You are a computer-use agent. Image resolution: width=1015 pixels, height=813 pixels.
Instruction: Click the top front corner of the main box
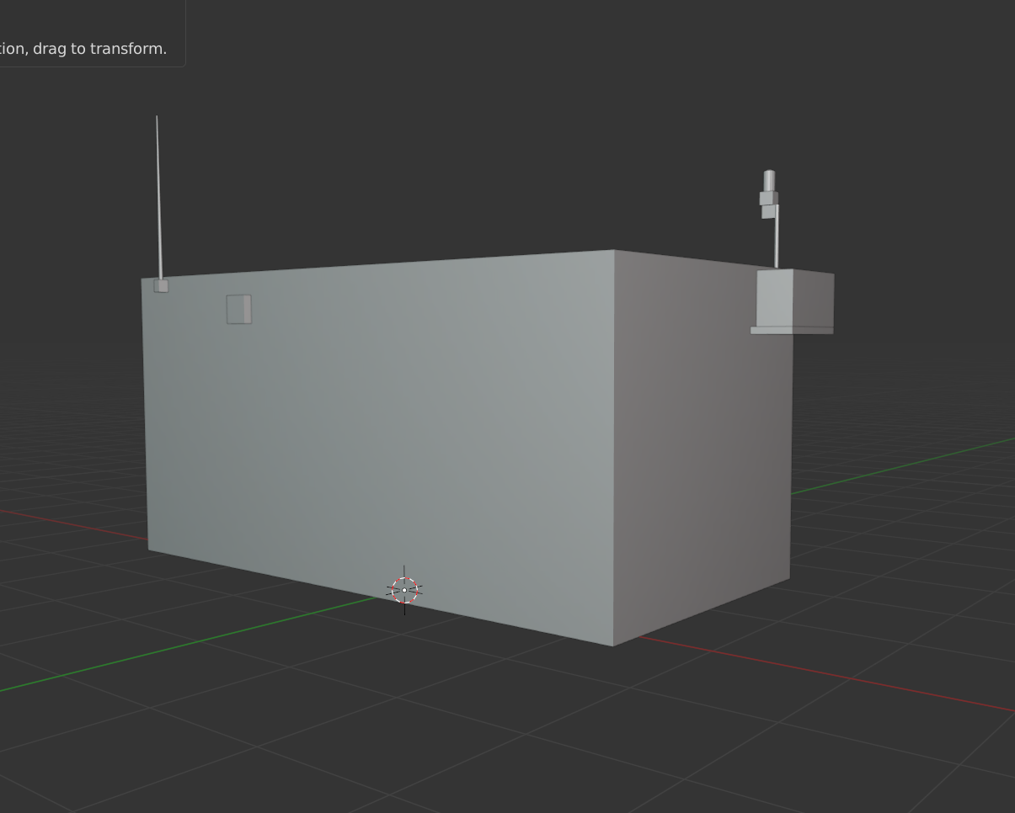pos(614,250)
